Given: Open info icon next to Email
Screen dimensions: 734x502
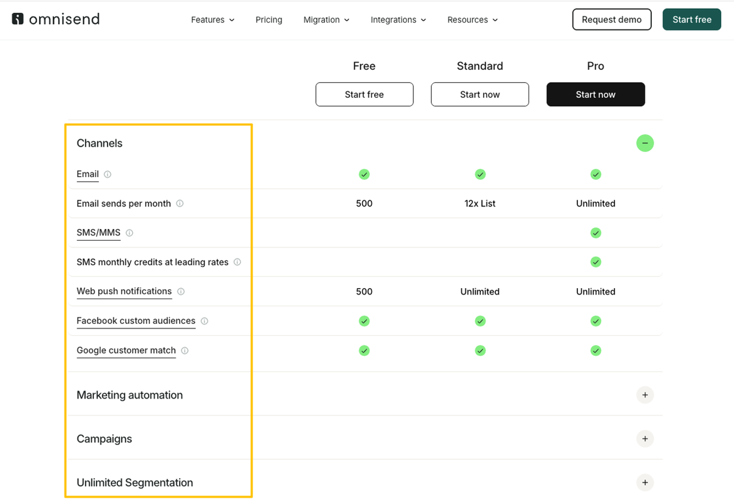Looking at the screenshot, I should (x=107, y=174).
